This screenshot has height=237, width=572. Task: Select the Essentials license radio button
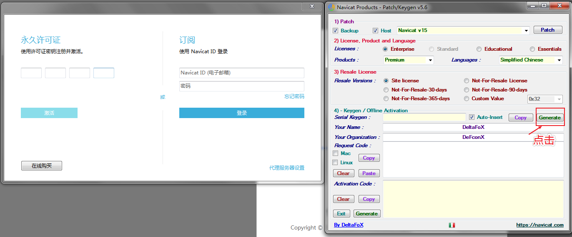point(532,49)
